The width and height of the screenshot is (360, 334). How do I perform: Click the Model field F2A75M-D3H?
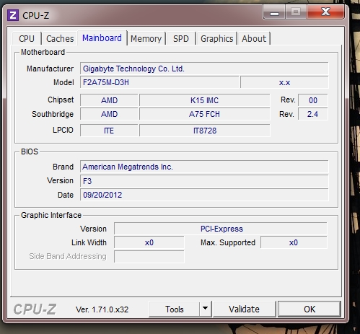point(159,82)
